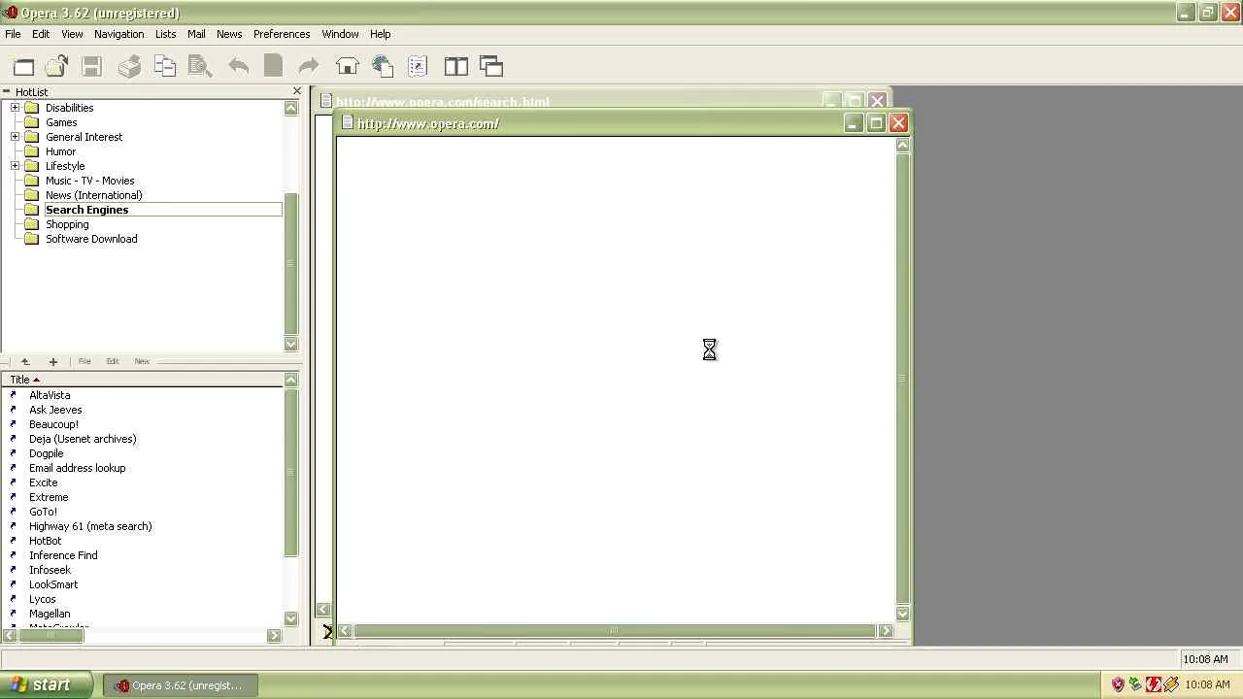Open the View menu
The width and height of the screenshot is (1243, 699).
click(72, 34)
